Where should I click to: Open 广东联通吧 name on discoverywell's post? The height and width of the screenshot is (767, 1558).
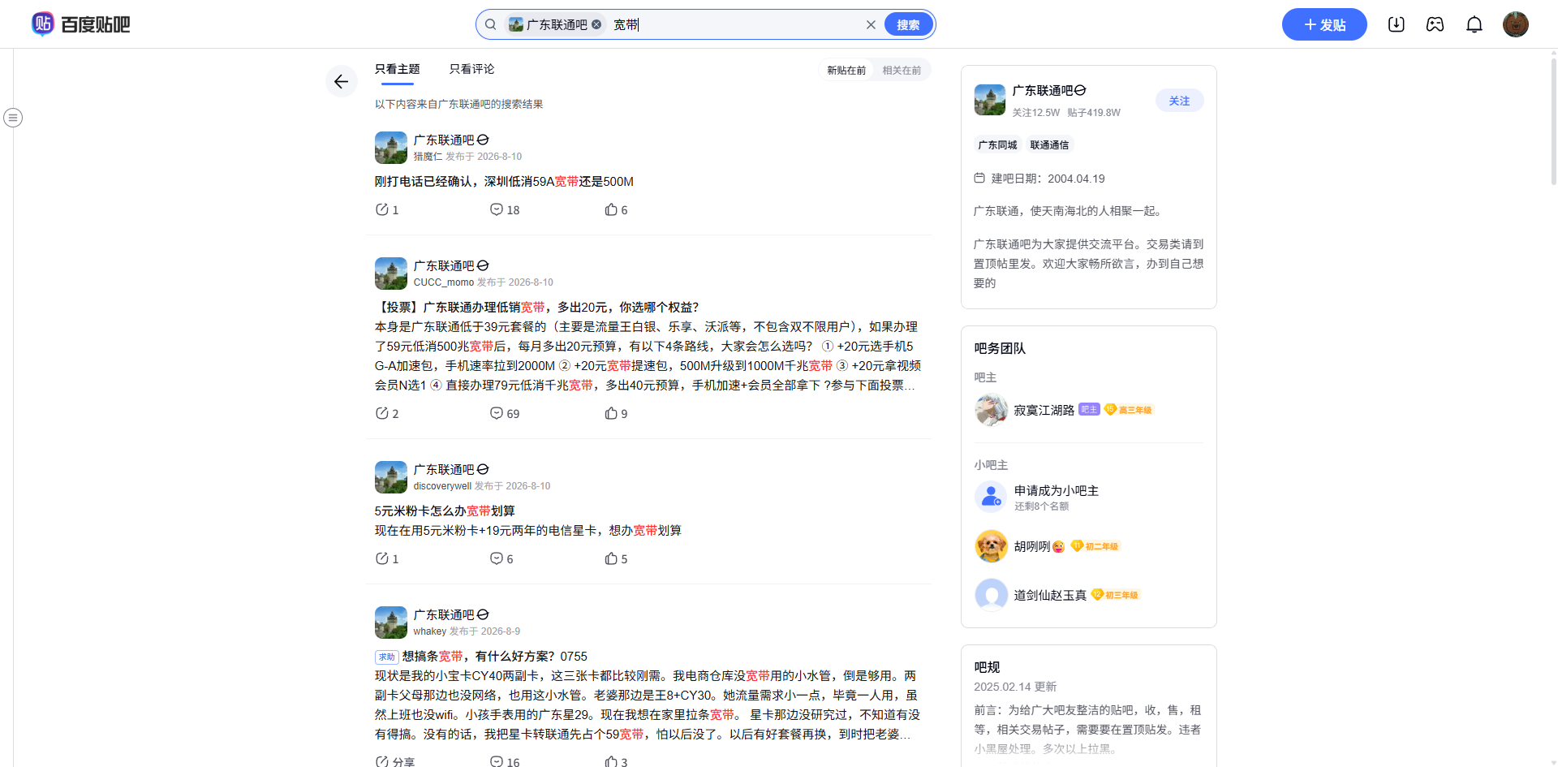(444, 470)
